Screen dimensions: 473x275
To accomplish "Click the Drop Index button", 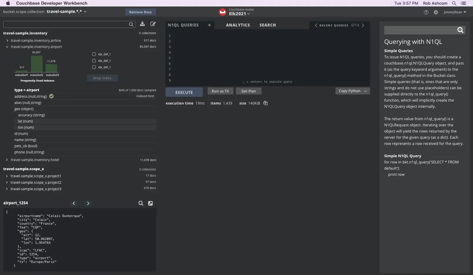I will click(x=102, y=78).
